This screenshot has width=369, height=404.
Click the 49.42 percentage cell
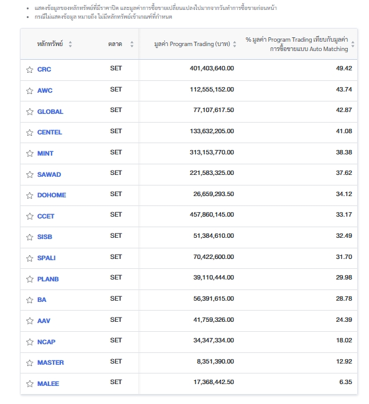pos(343,68)
